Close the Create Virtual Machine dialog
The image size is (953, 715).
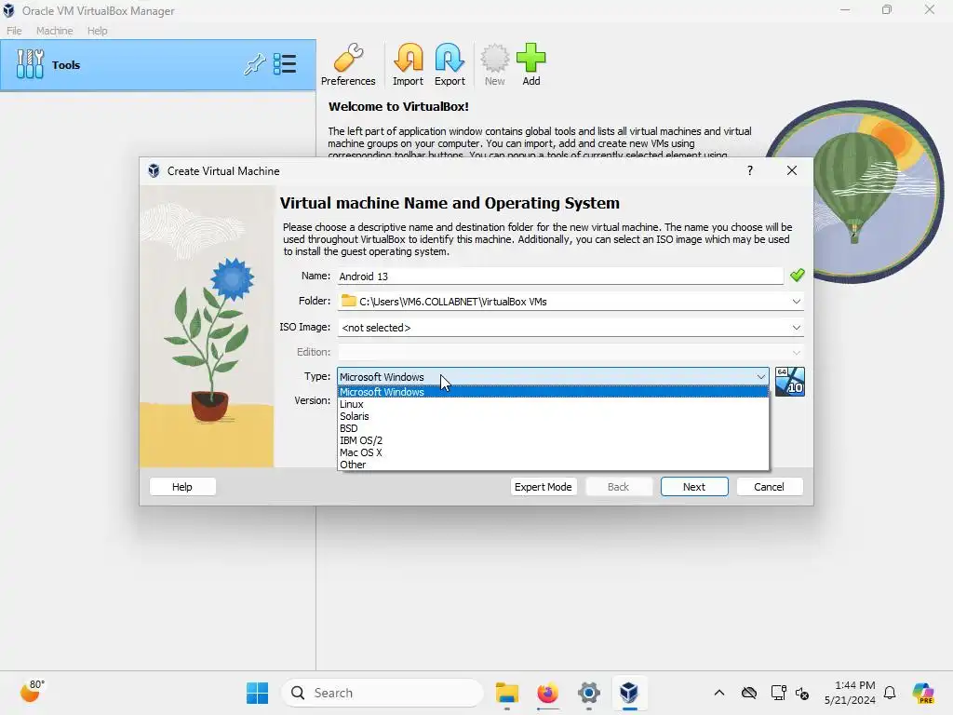(791, 171)
